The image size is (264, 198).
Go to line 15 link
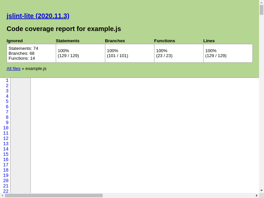click(x=6, y=154)
